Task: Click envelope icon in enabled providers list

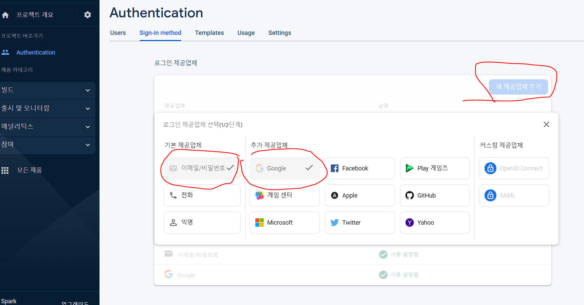Action: coord(168,254)
